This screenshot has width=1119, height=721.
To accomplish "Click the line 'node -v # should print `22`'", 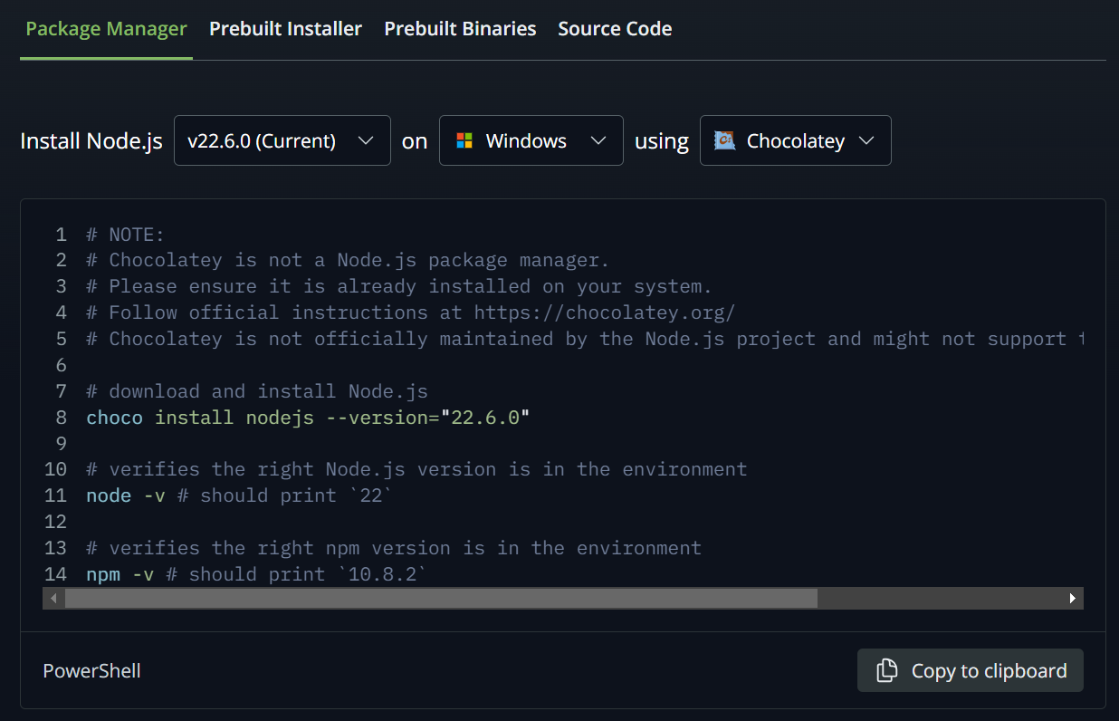I will (x=240, y=495).
